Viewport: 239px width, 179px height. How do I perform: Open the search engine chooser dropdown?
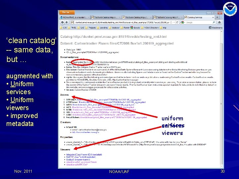(183, 23)
